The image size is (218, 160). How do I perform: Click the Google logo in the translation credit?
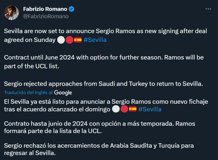pos(63,93)
